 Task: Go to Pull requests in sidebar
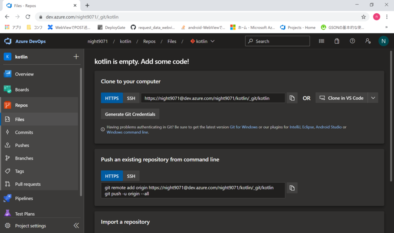click(28, 184)
